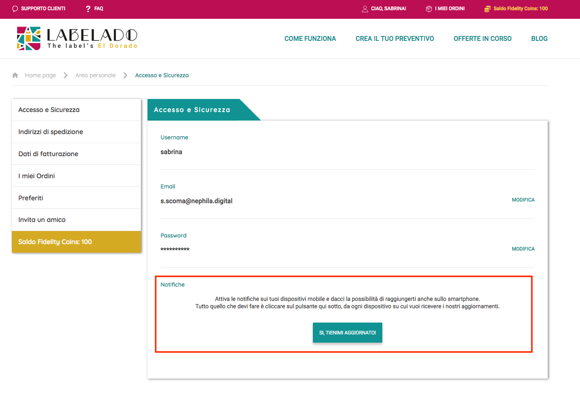580x406 pixels.
Task: Click the Notifiche heading
Action: (x=172, y=285)
